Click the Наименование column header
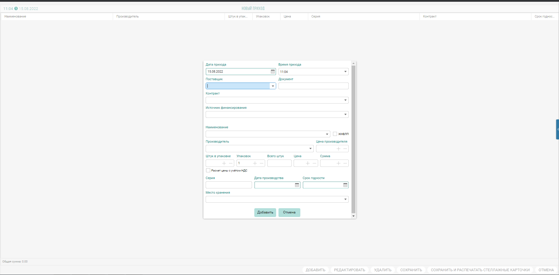 tap(15, 17)
